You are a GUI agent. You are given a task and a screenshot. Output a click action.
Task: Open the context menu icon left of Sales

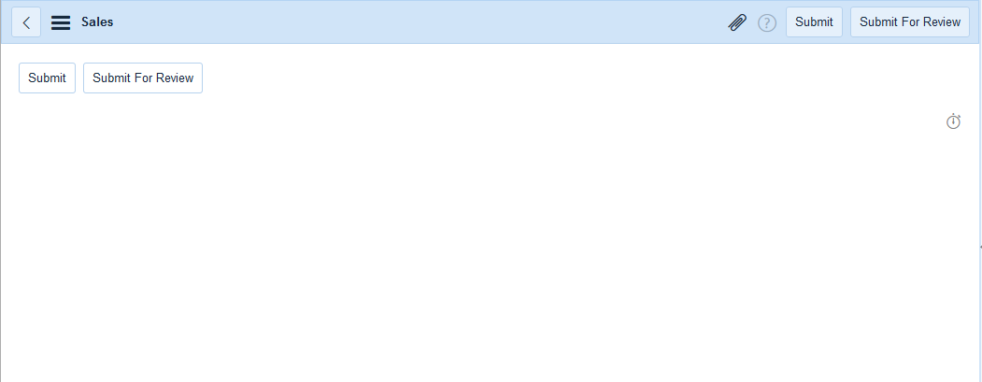tap(61, 22)
